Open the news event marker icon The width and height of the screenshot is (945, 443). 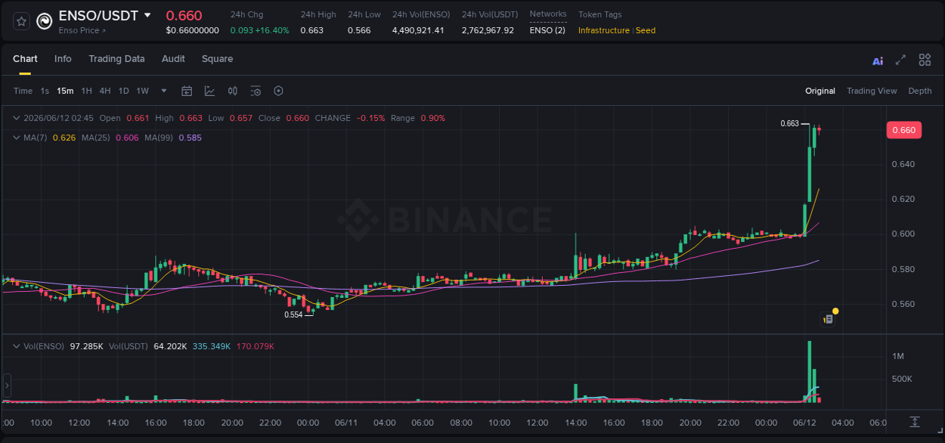coord(828,319)
